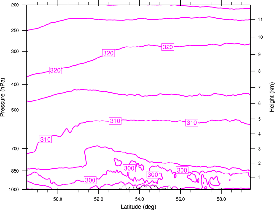Select the 250 pressure tick label
Screen dimensions: 275x210
[x=15, y=30]
